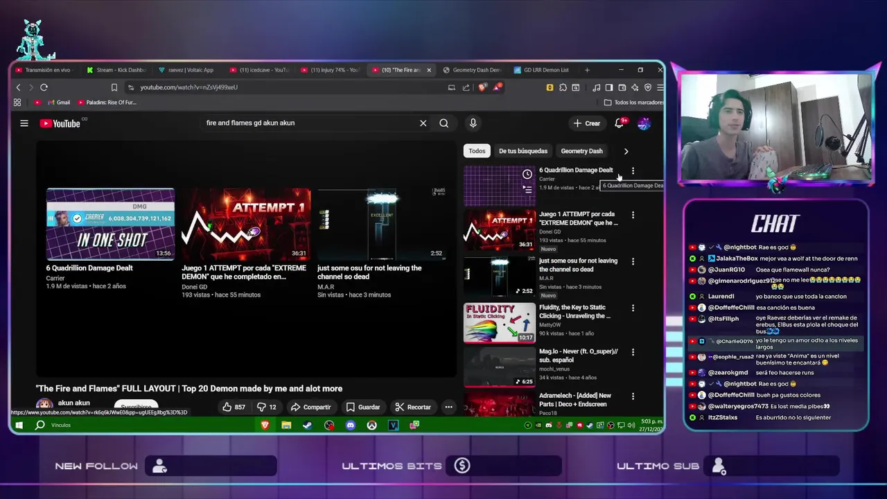Open 'Mag.lo - Never (ft. O_super)' title link
This screenshot has height=499, width=887.
(579, 356)
